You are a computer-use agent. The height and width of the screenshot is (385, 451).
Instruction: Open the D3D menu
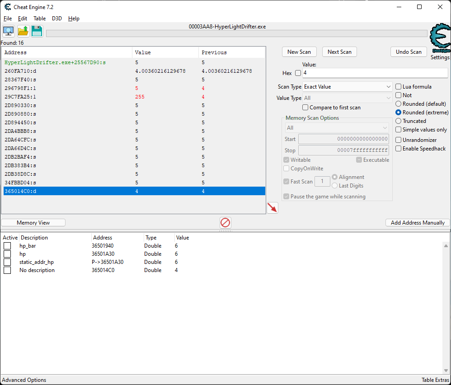point(57,19)
